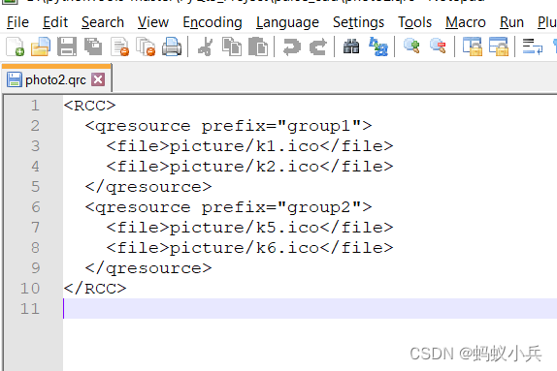Click the Save file icon

pos(67,46)
